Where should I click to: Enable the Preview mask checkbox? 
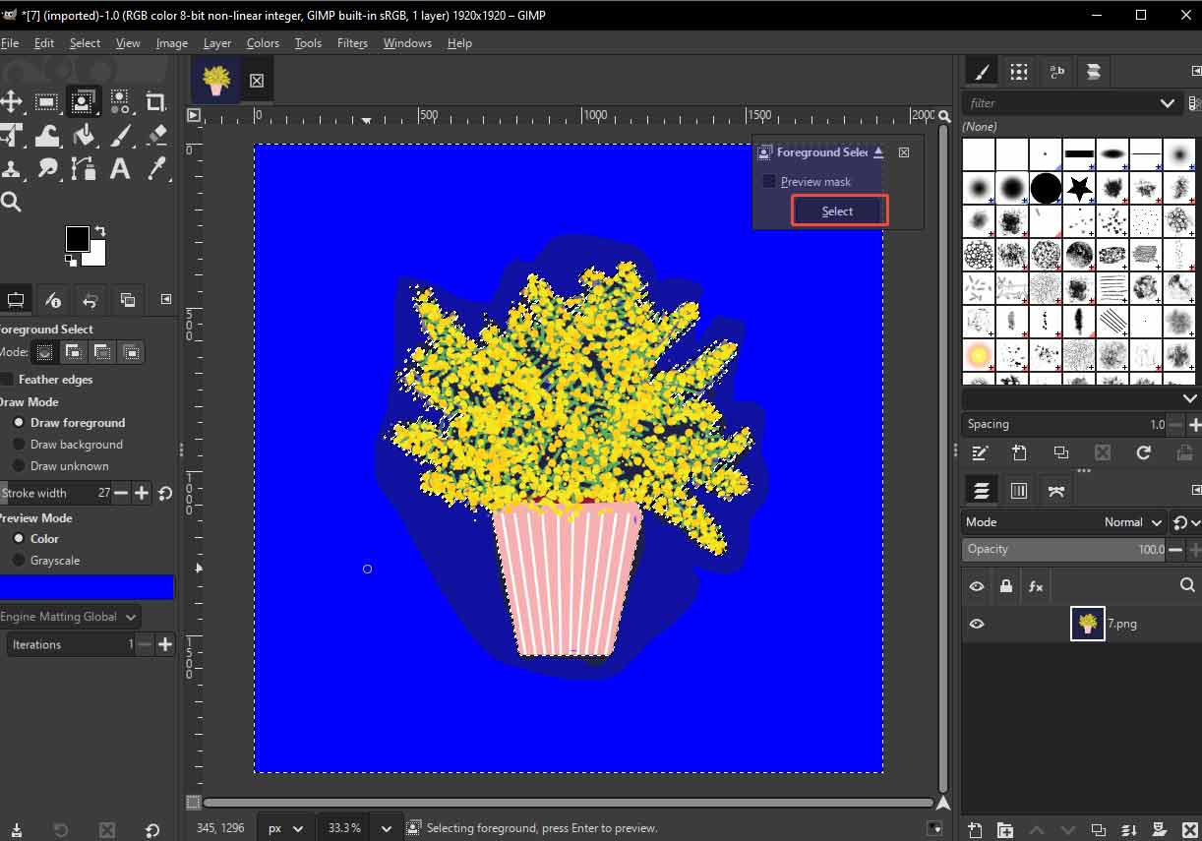[x=769, y=181]
